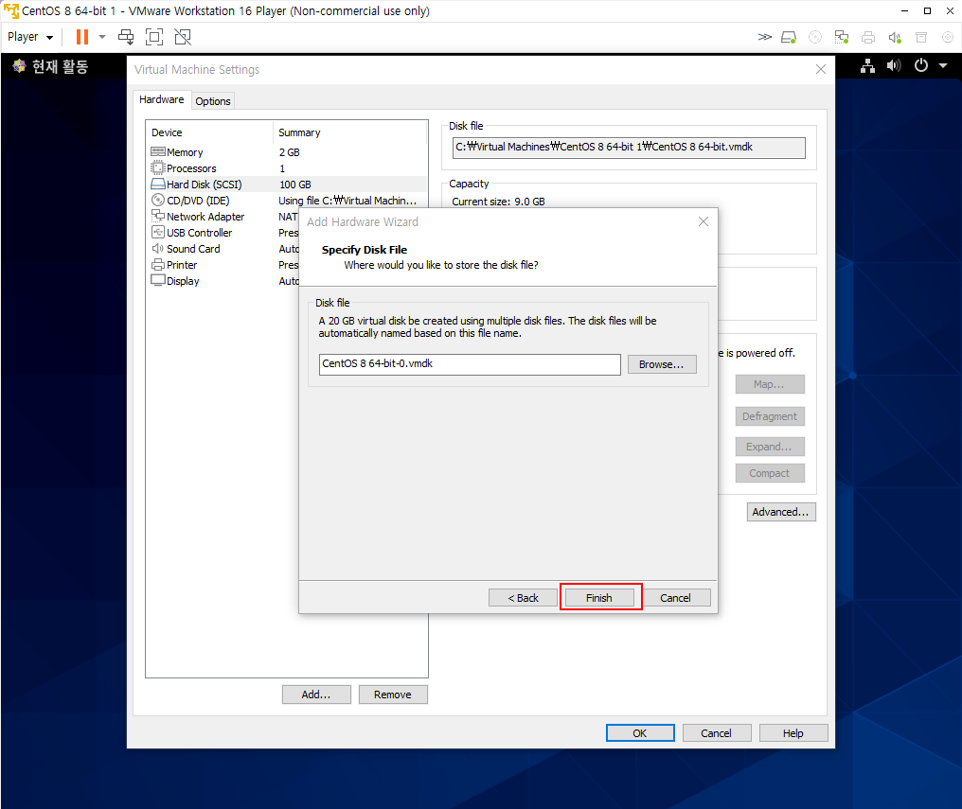Switch to the Options tab
The height and width of the screenshot is (809, 962).
[x=213, y=101]
